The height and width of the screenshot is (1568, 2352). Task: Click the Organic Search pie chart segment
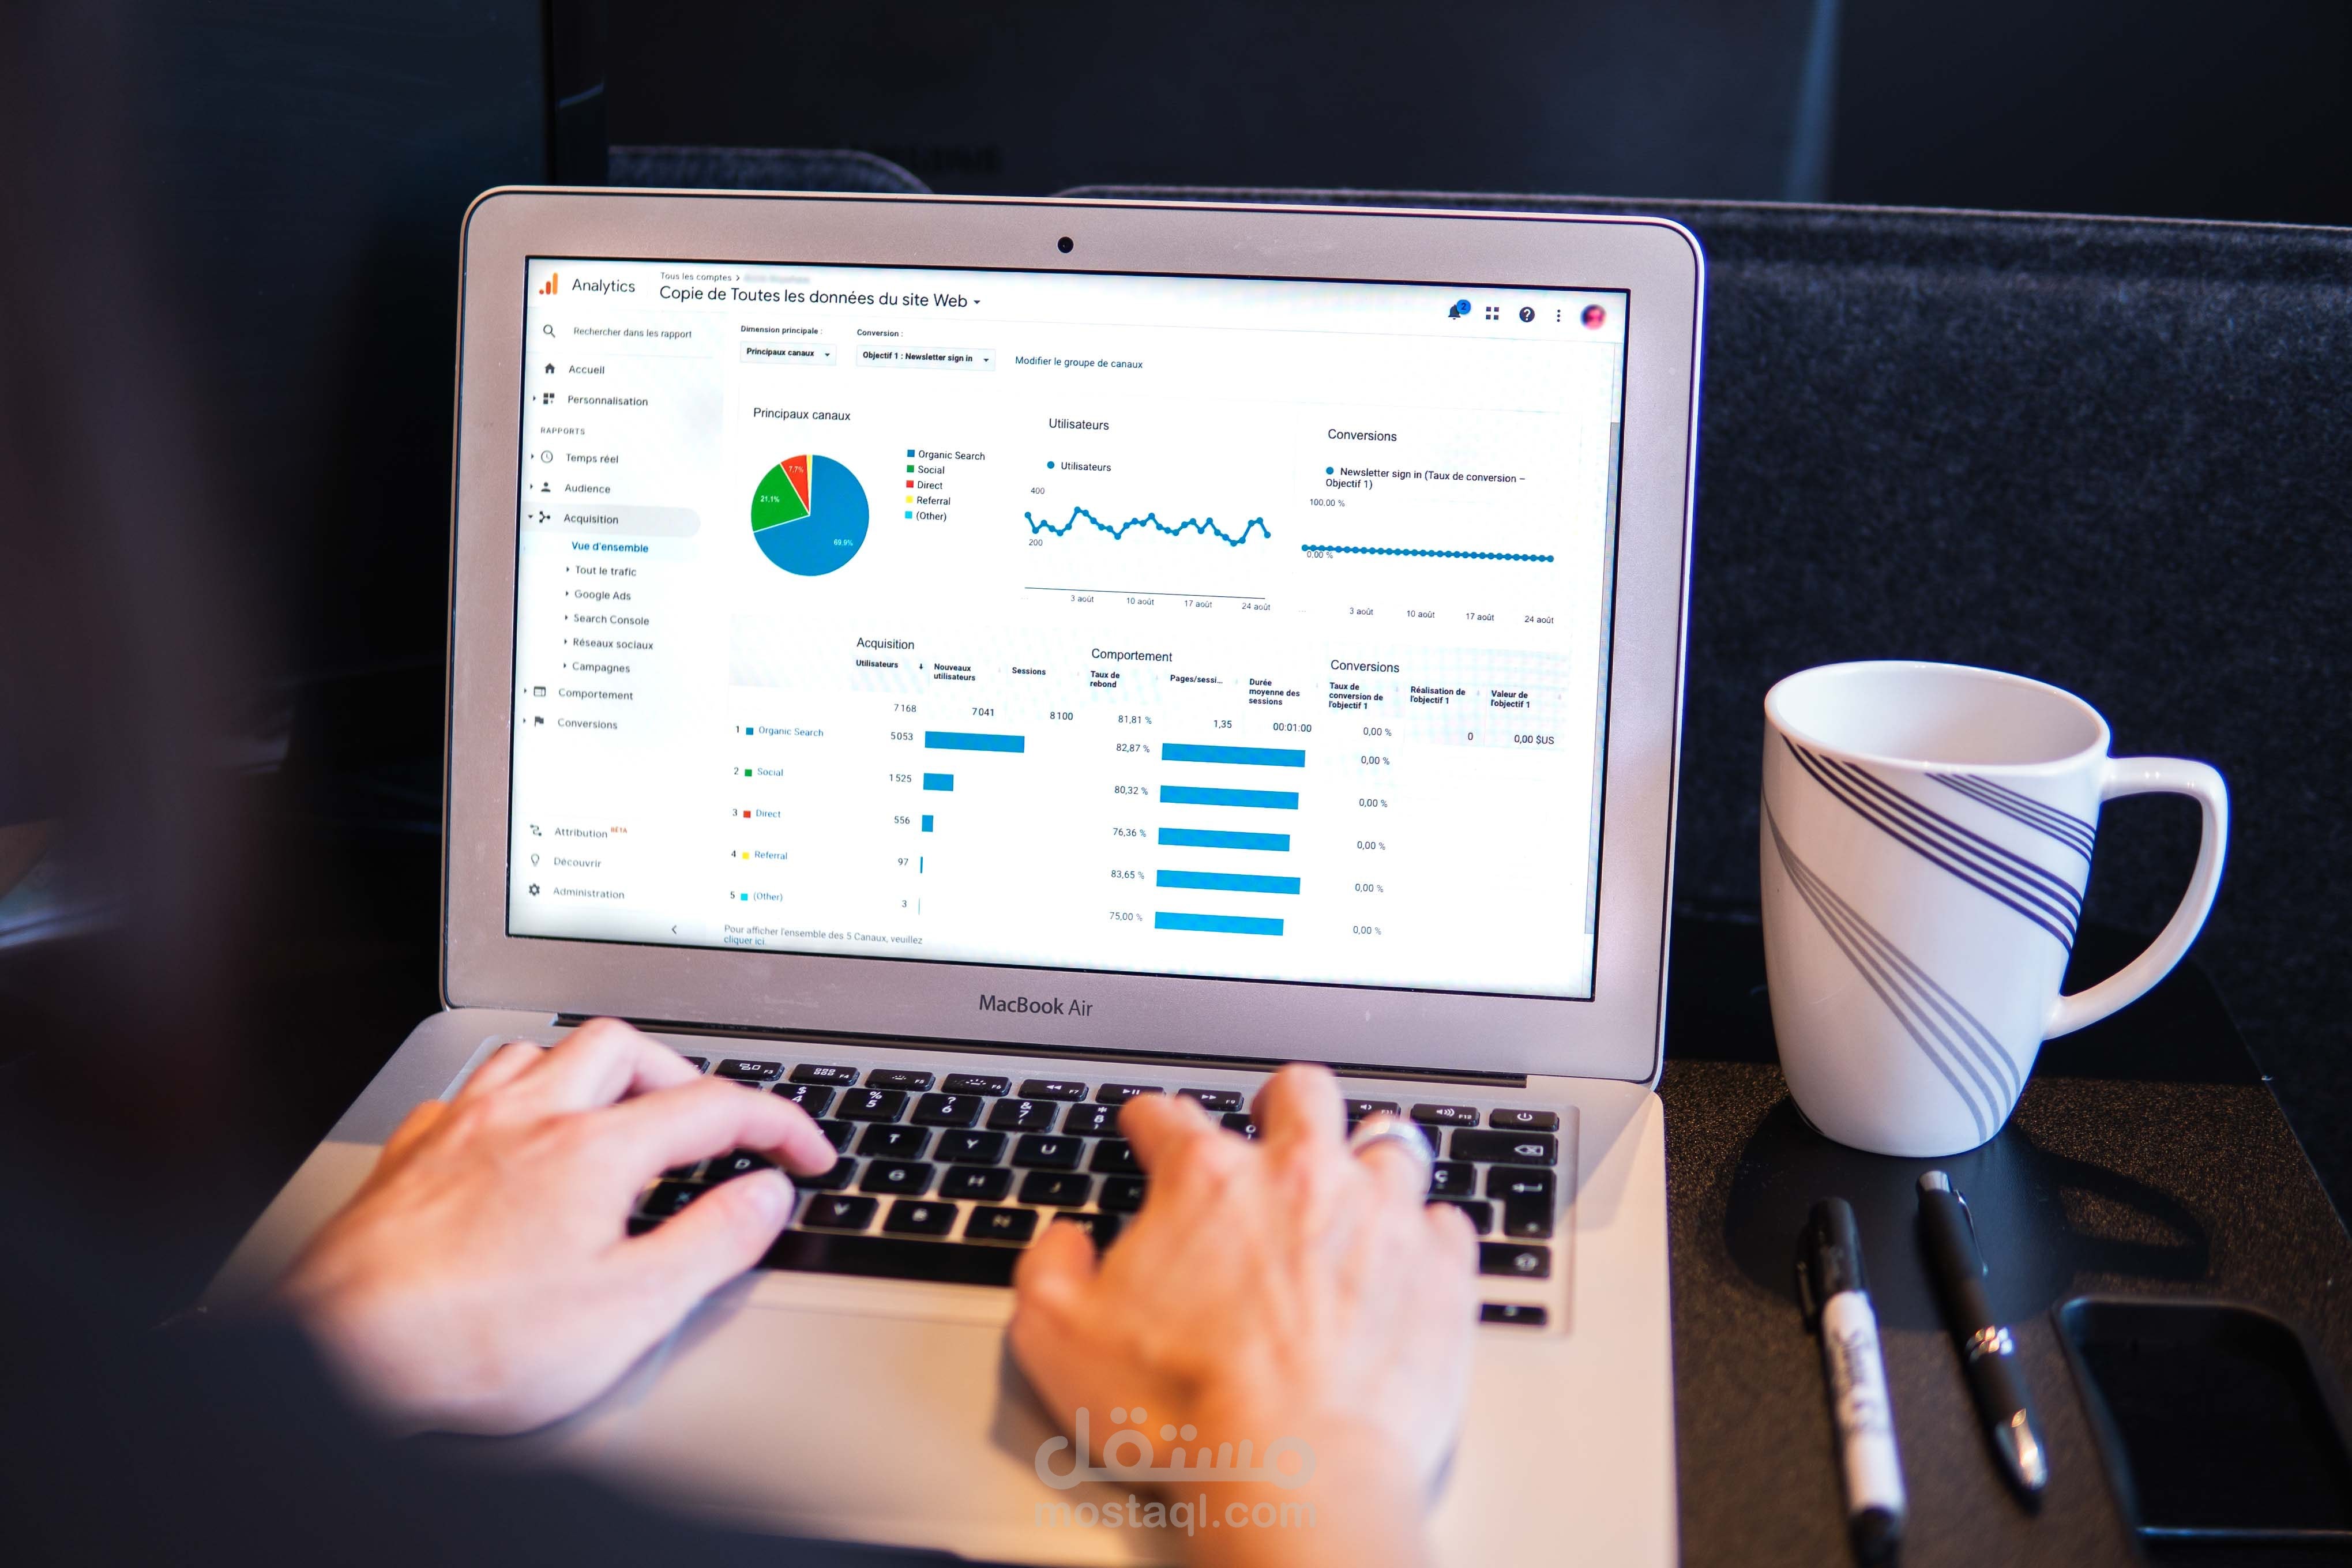click(836, 534)
